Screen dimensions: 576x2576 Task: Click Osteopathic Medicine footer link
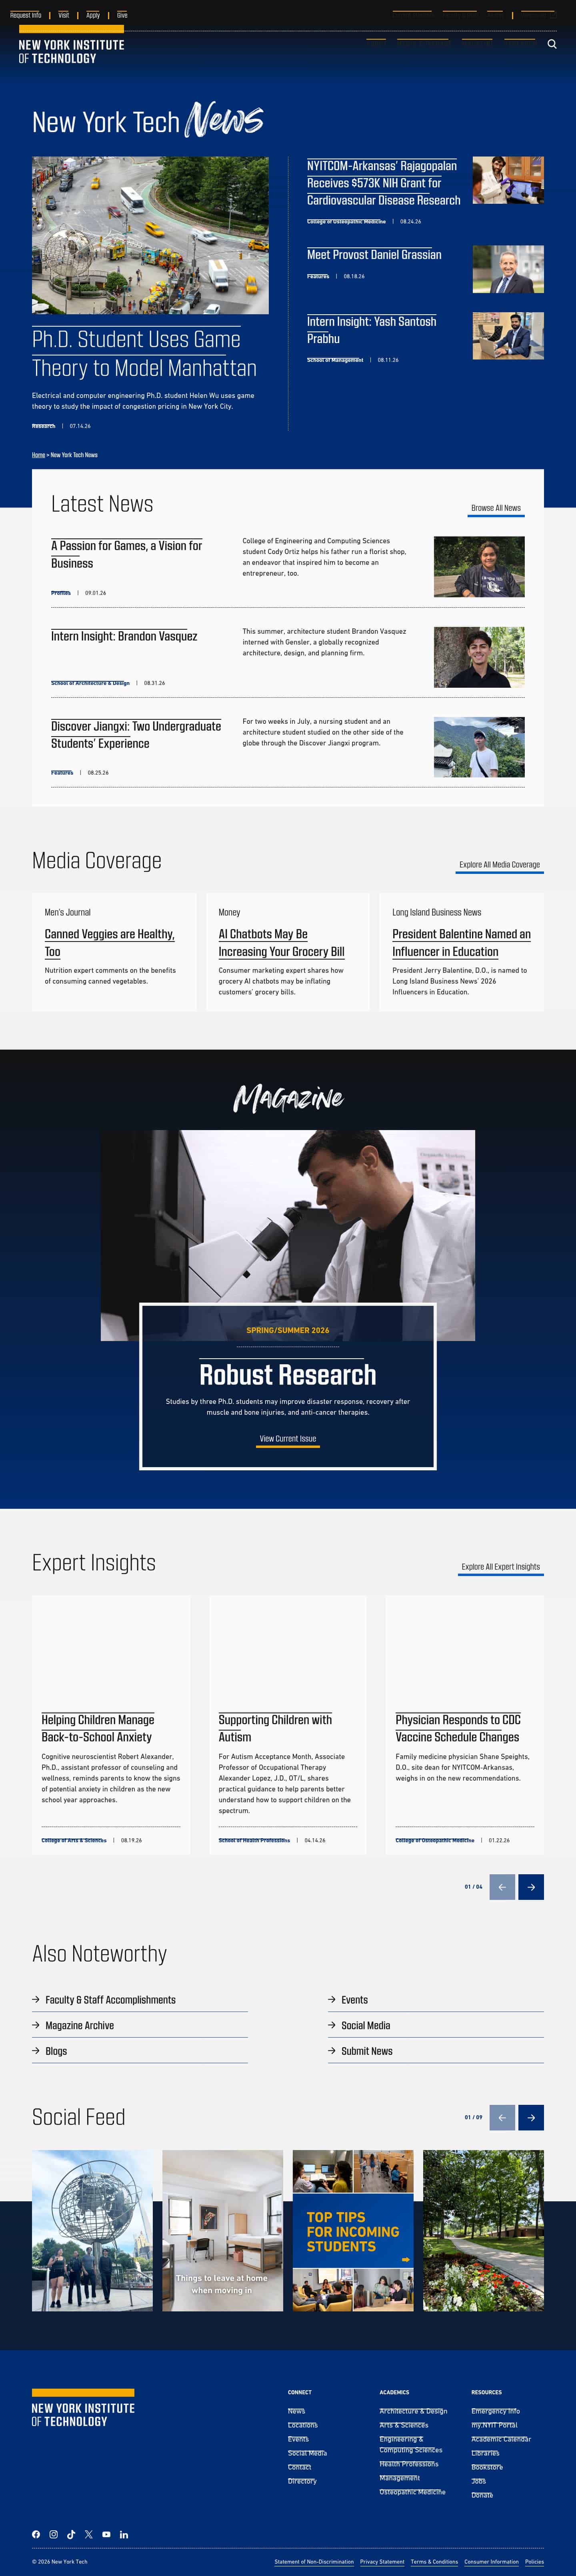412,2492
